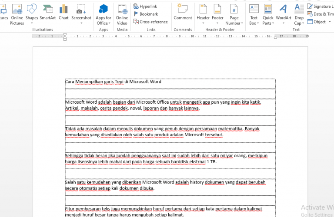Open the Footer dropdown arrow

point(217,23)
